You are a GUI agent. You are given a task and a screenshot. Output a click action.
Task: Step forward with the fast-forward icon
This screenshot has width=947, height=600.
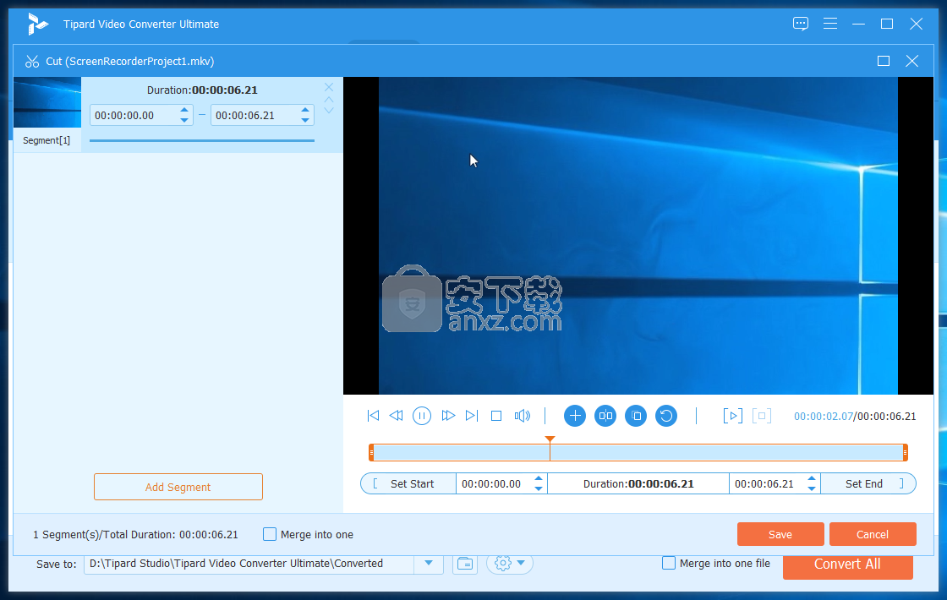(447, 415)
